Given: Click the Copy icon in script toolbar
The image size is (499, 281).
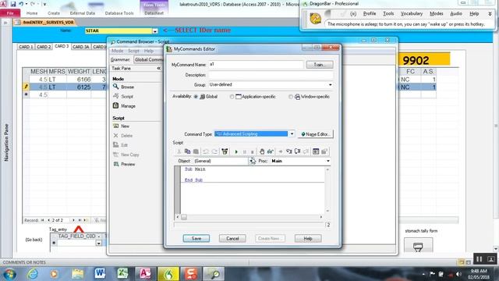Looking at the screenshot, I should (187, 151).
